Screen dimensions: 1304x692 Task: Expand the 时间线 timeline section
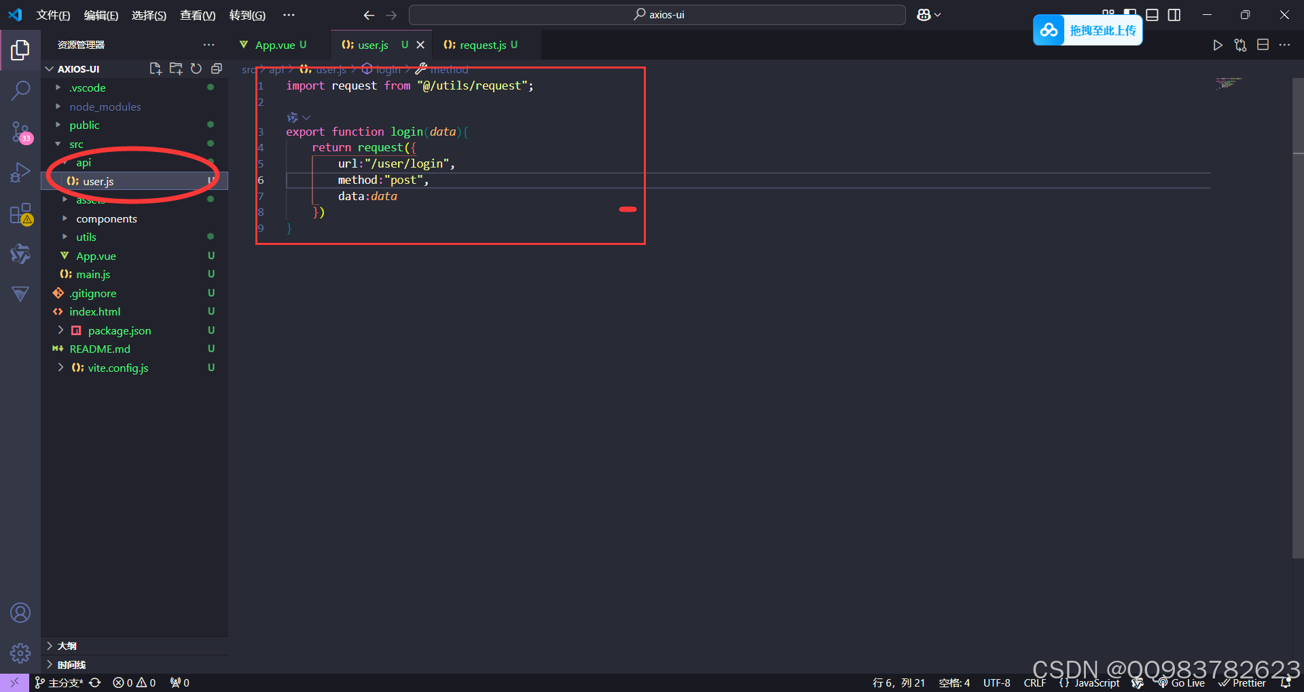[136, 665]
